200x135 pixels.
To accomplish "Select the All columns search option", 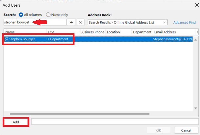I will point(21,15).
